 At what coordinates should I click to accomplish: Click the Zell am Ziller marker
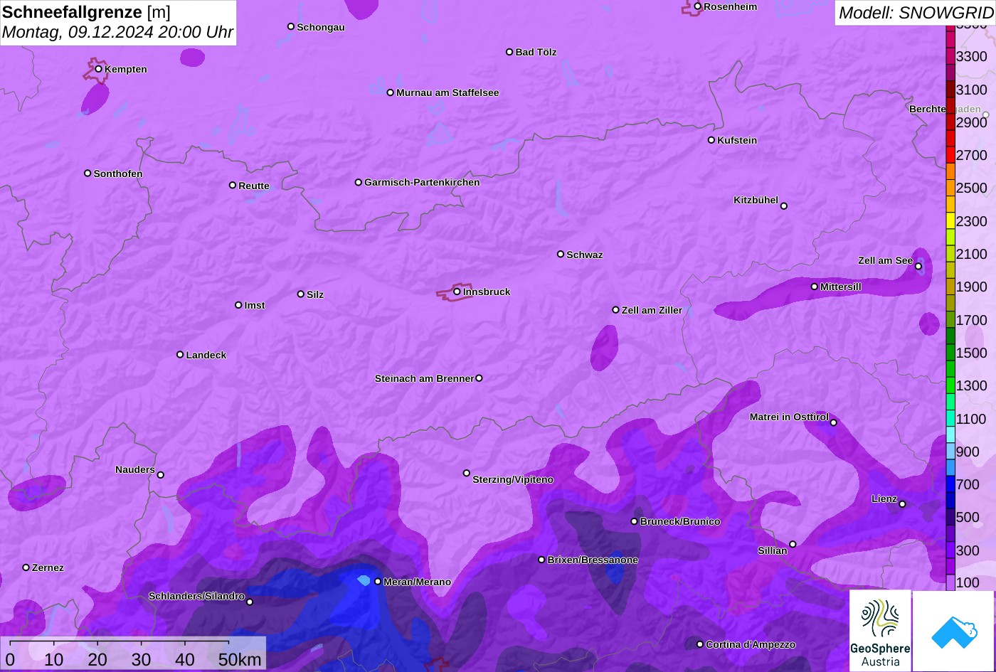[x=616, y=310]
